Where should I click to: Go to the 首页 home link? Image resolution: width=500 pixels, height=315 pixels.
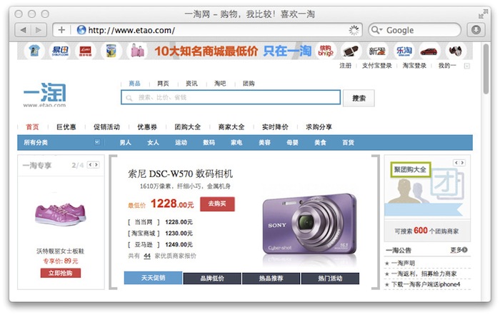coord(32,127)
